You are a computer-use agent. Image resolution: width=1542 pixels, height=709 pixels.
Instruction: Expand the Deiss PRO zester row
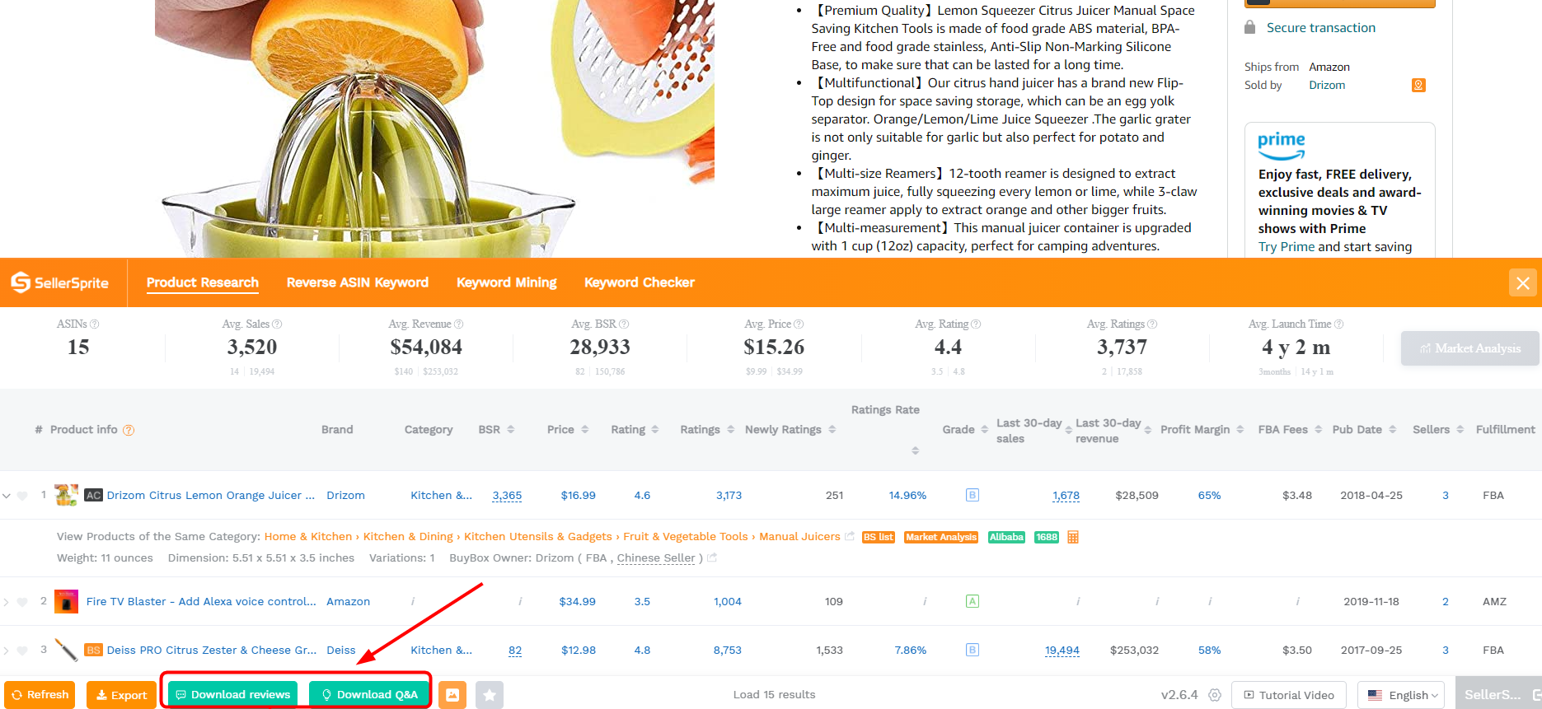point(7,651)
